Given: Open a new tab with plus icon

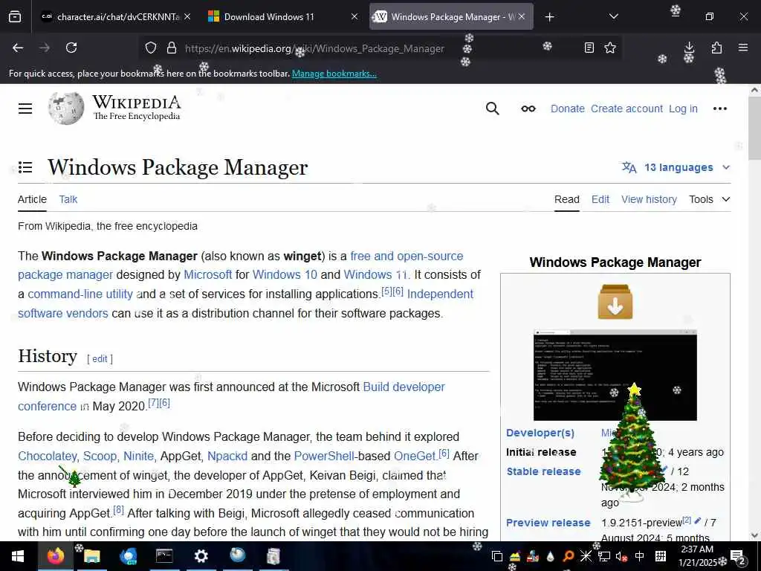Looking at the screenshot, I should (549, 17).
